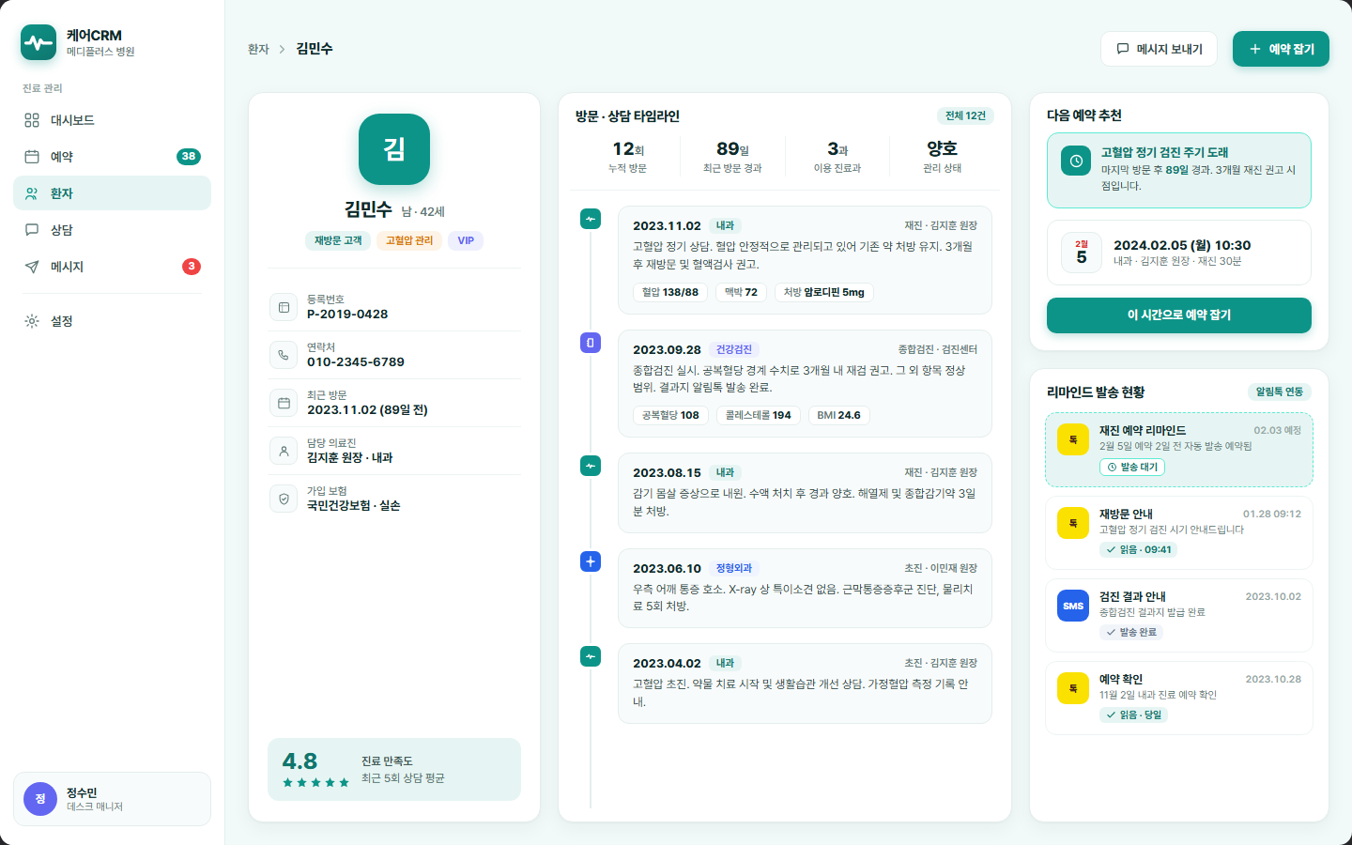Viewport: 1352px width, 845px height.
Task: Click the 가입 보험 shield icon
Action: [284, 499]
